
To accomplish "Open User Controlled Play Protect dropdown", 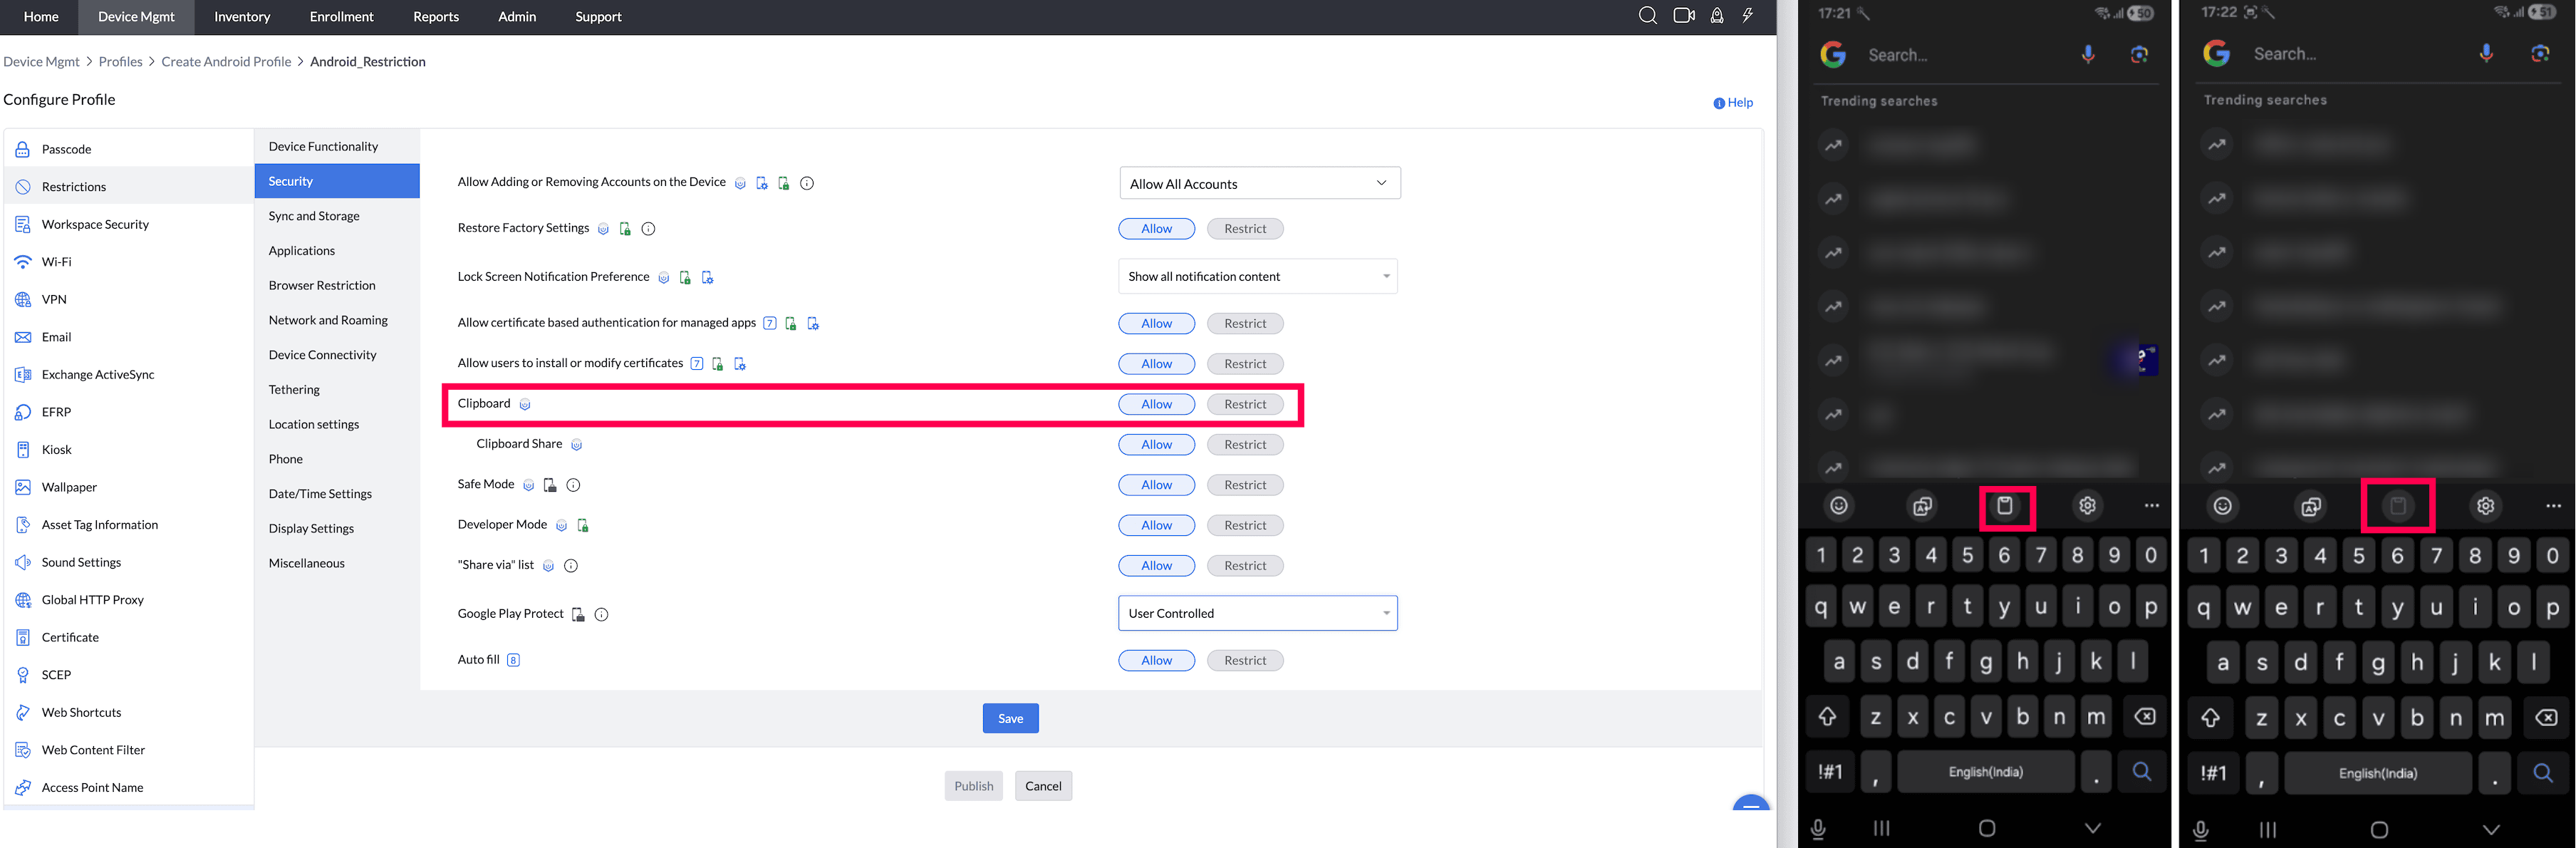I will click(x=1257, y=613).
